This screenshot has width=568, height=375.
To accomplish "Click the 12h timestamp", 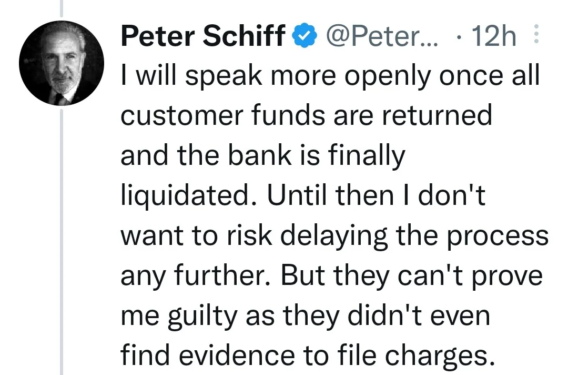I will [494, 35].
